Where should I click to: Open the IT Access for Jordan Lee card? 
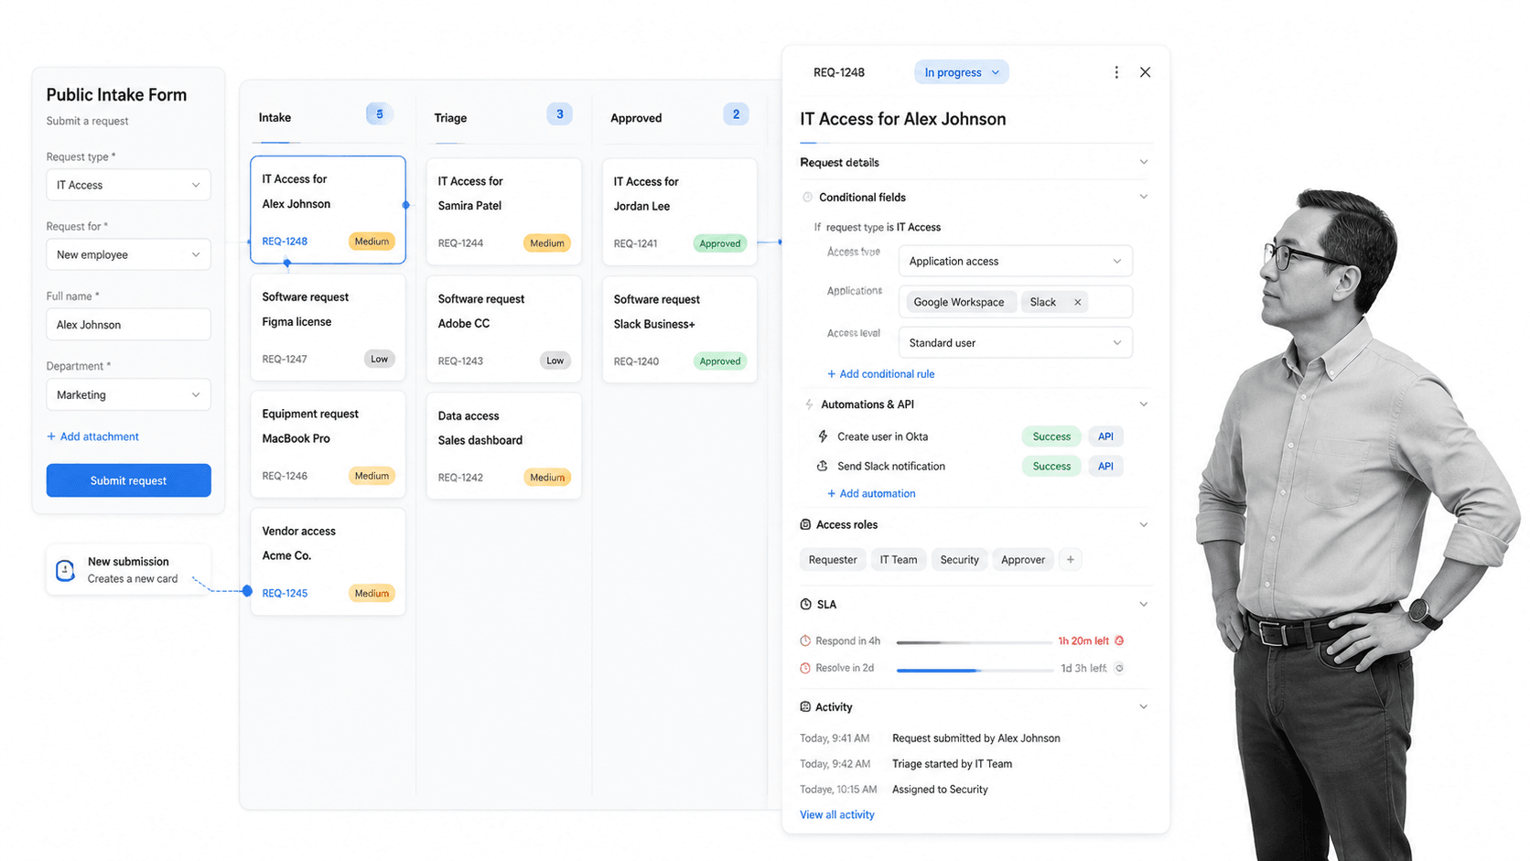pos(679,211)
